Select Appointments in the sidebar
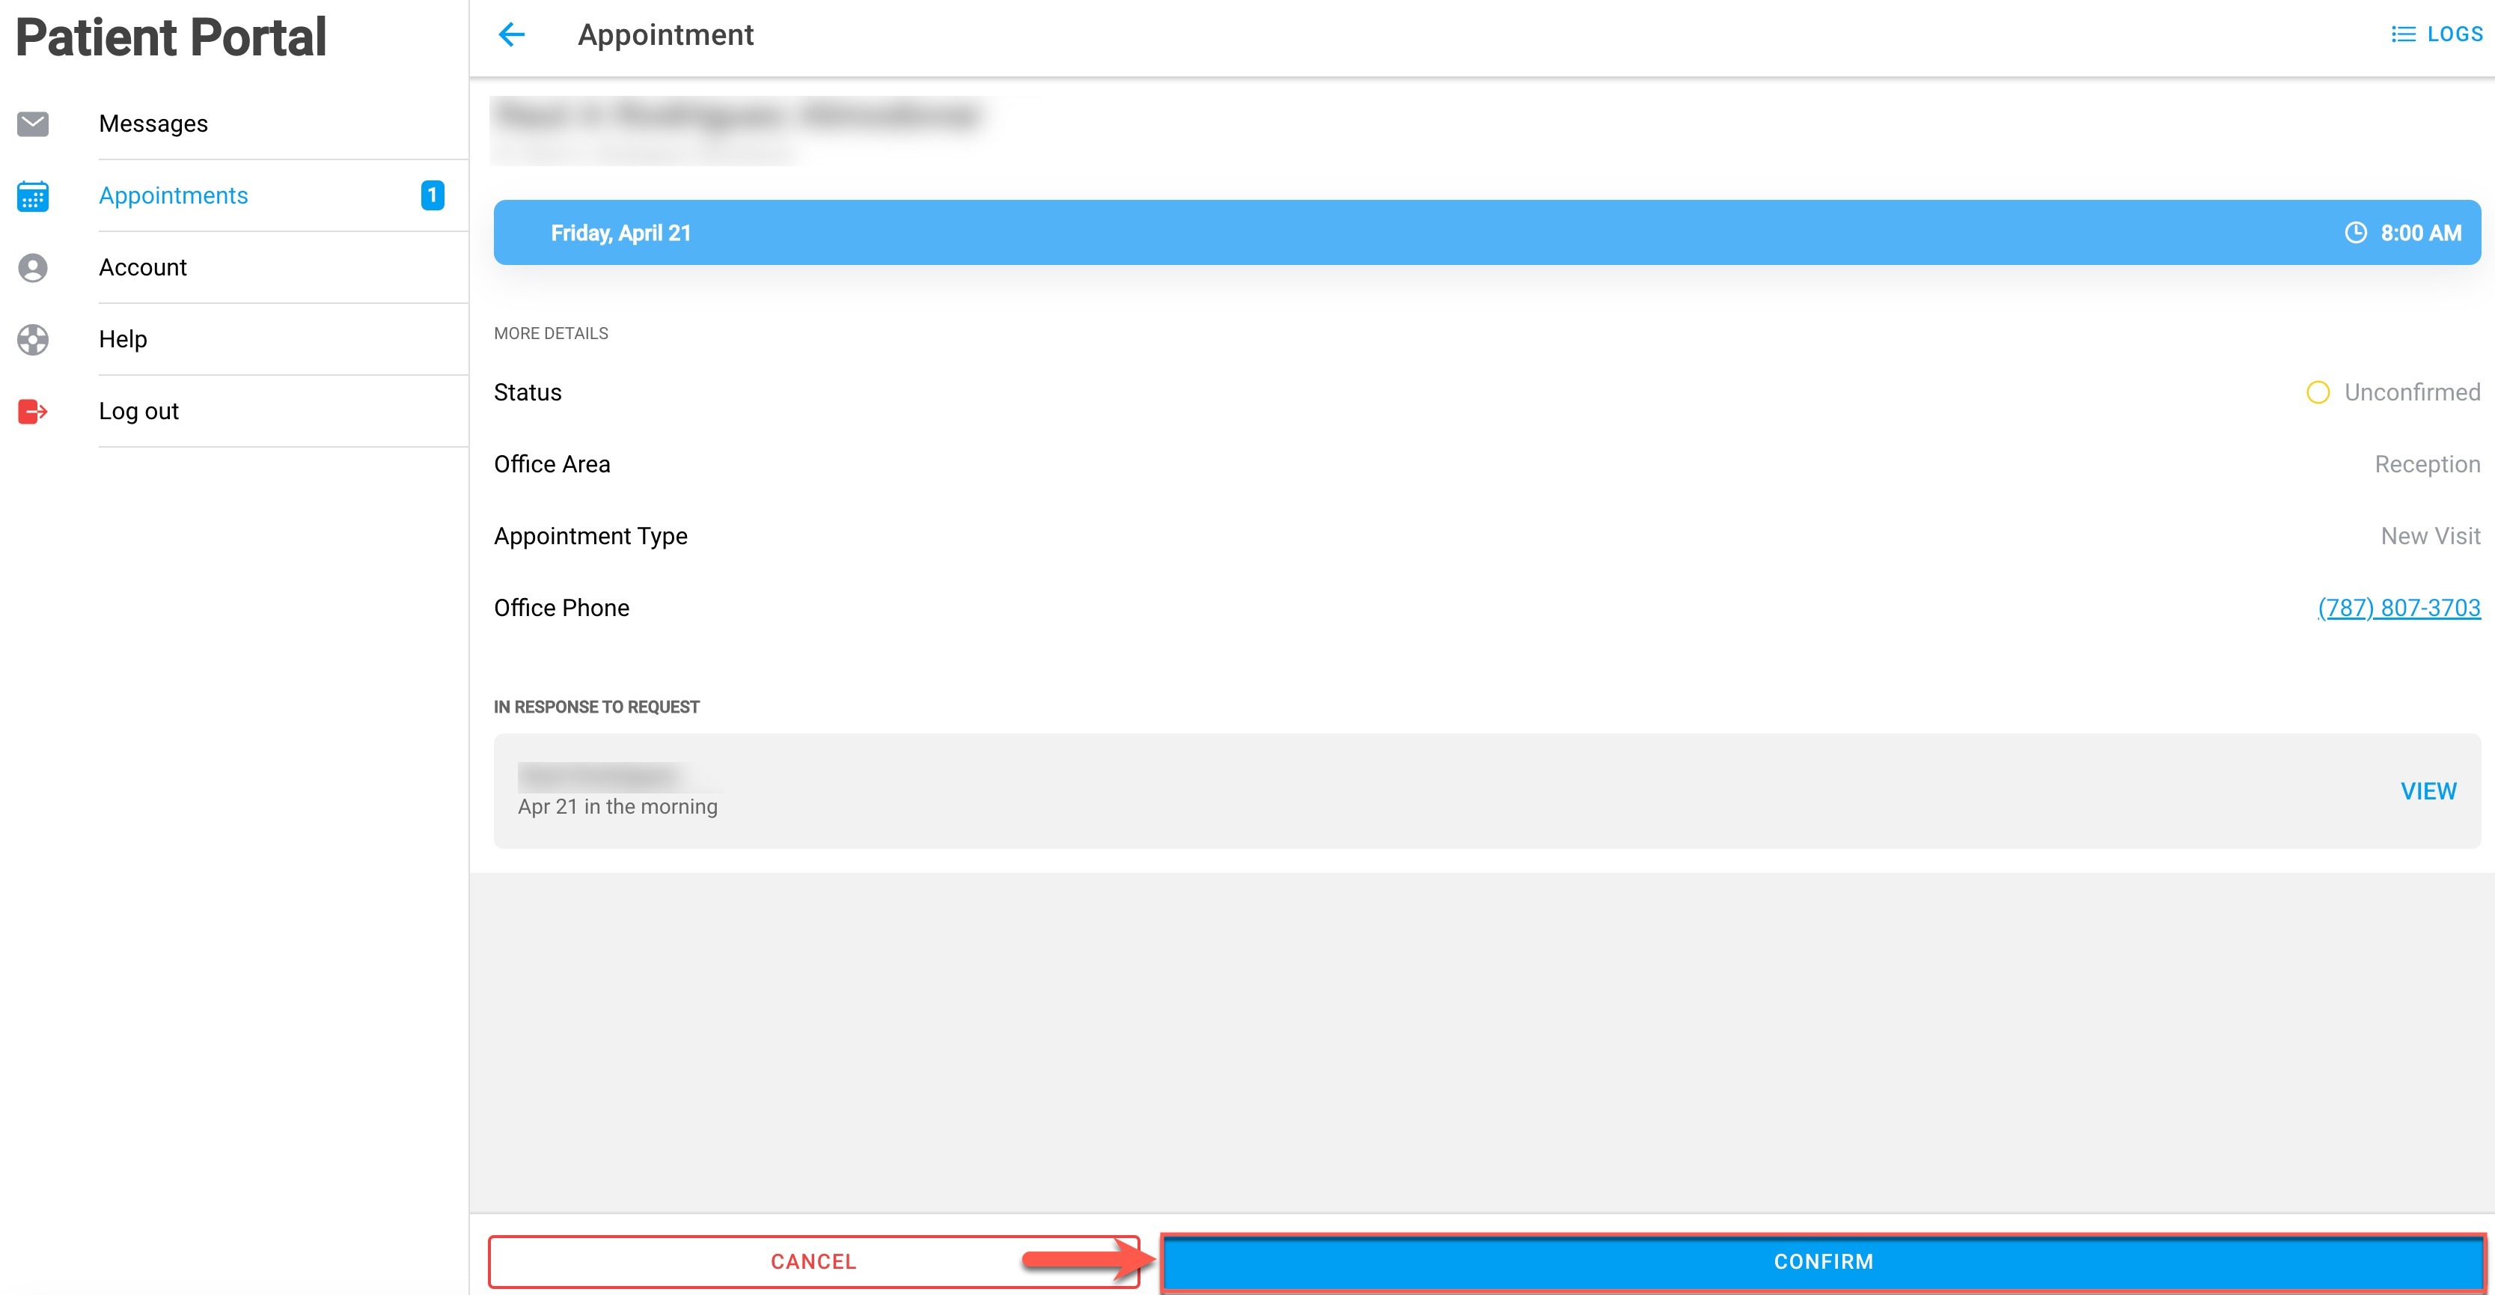2495x1295 pixels. (174, 195)
